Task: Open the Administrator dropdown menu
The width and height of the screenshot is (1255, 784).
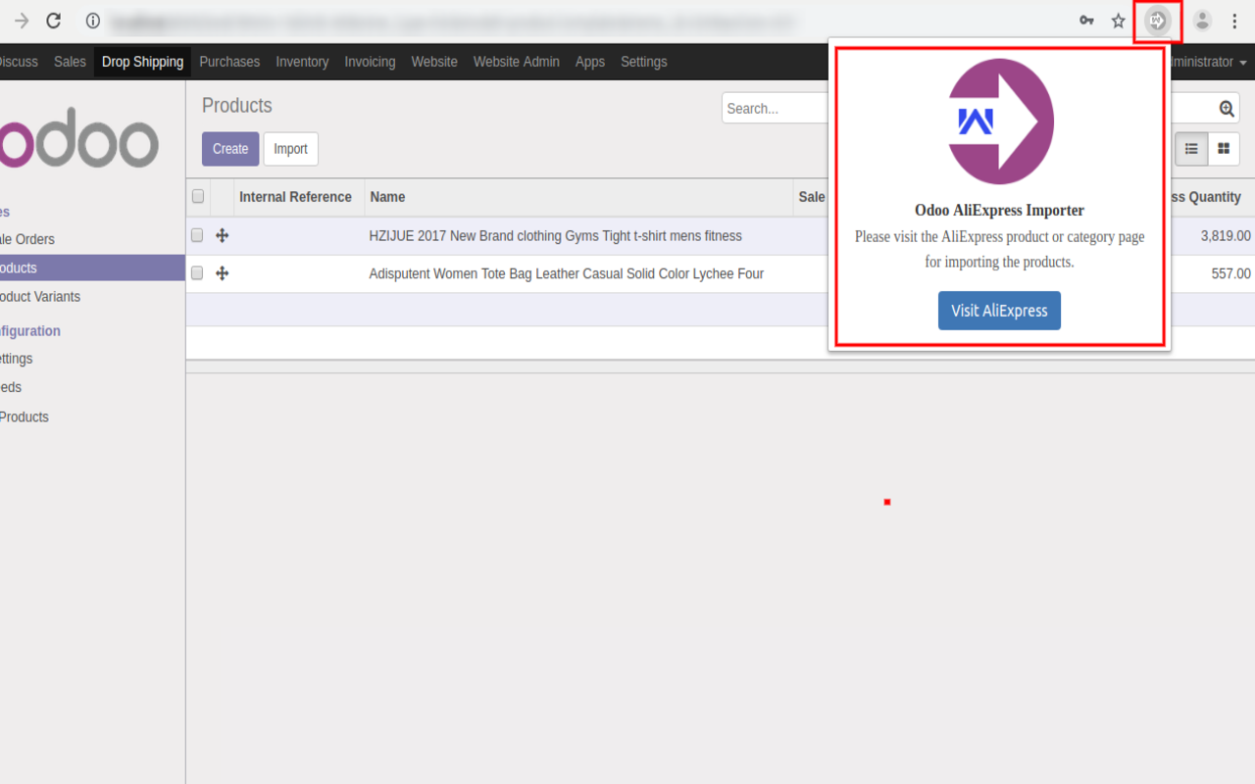Action: (1208, 62)
